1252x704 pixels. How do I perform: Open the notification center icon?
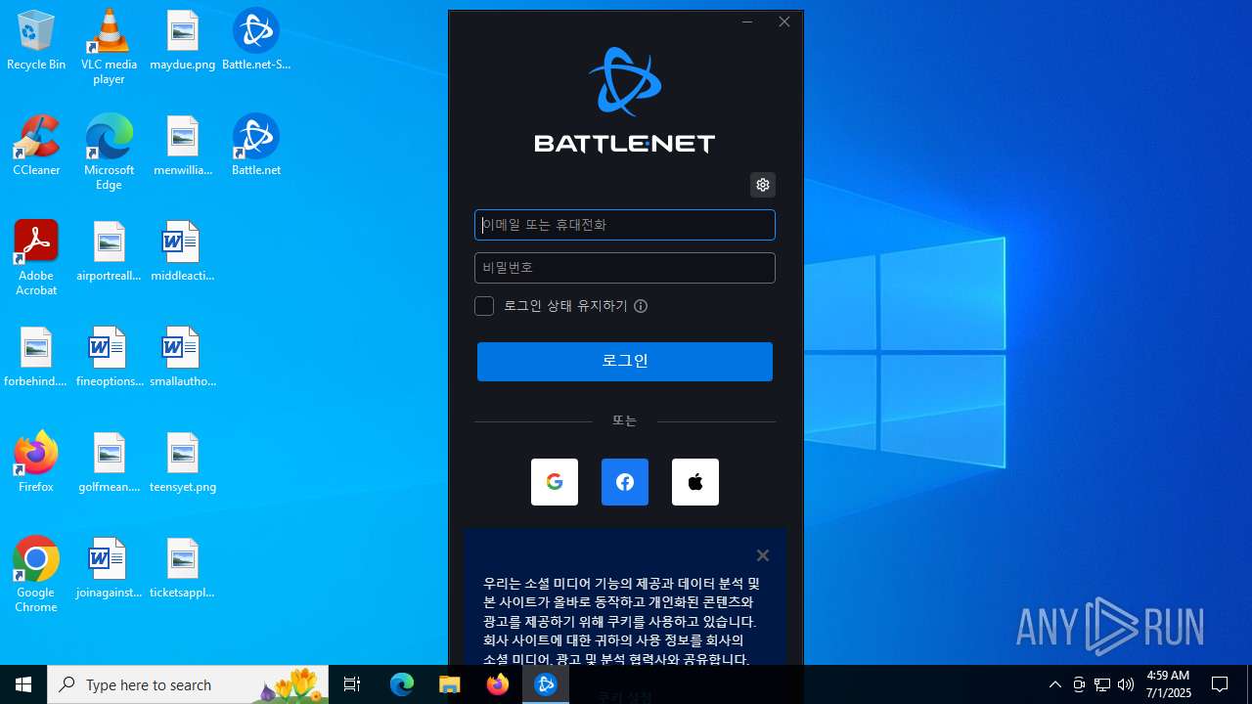1220,684
